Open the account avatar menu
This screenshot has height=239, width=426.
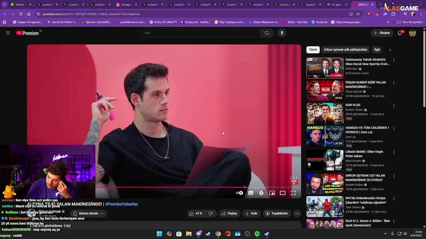(x=412, y=33)
